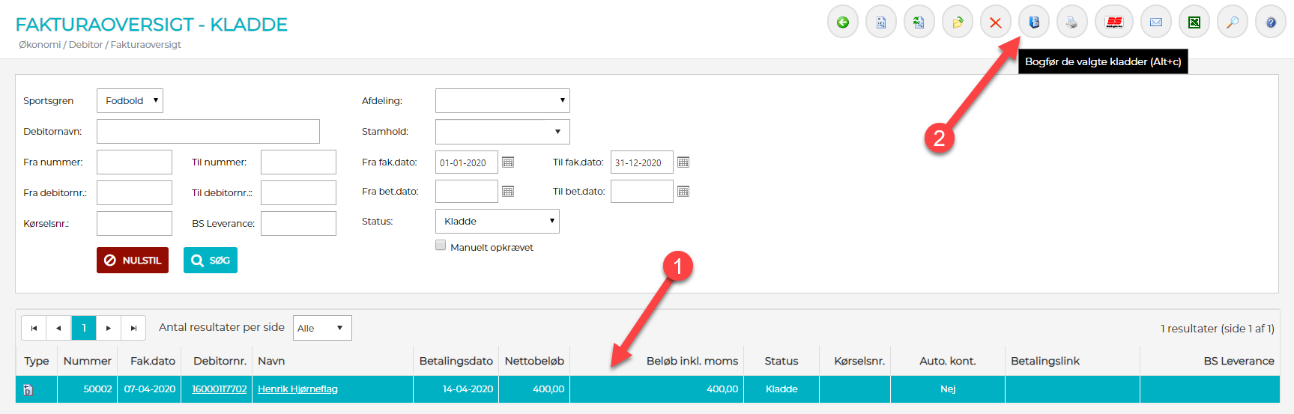Open the Sportsgren dropdown showing Fodbold
The height and width of the screenshot is (414, 1294).
130,101
